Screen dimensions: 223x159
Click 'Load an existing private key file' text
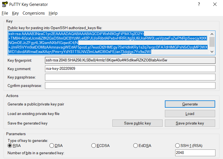click(34, 114)
